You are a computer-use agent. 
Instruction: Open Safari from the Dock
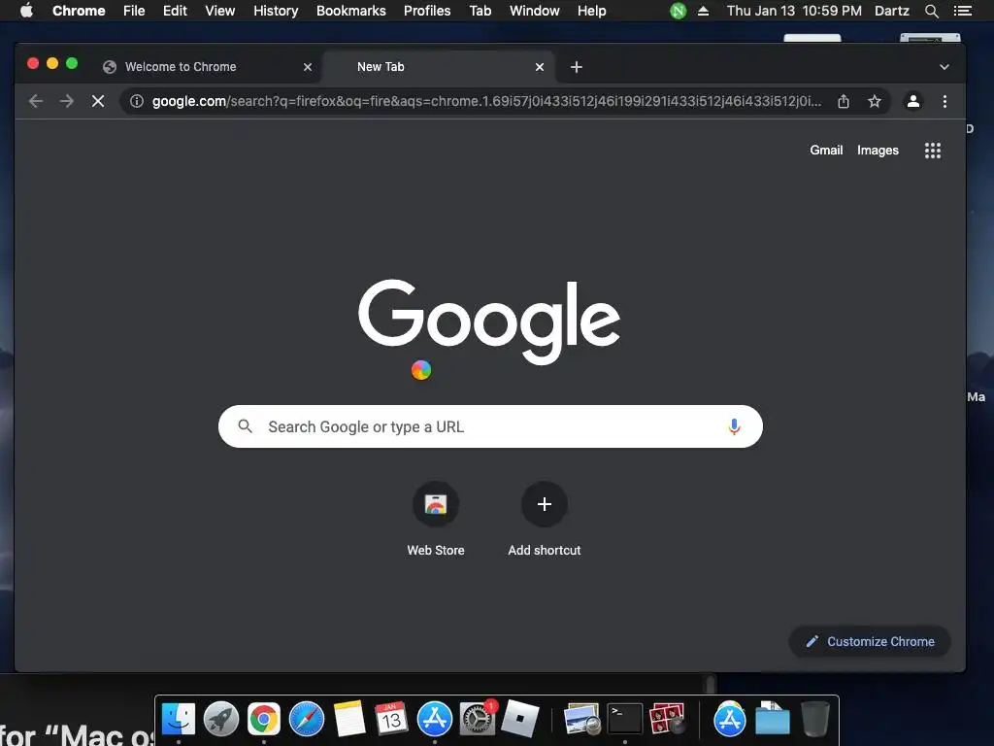[x=306, y=720]
